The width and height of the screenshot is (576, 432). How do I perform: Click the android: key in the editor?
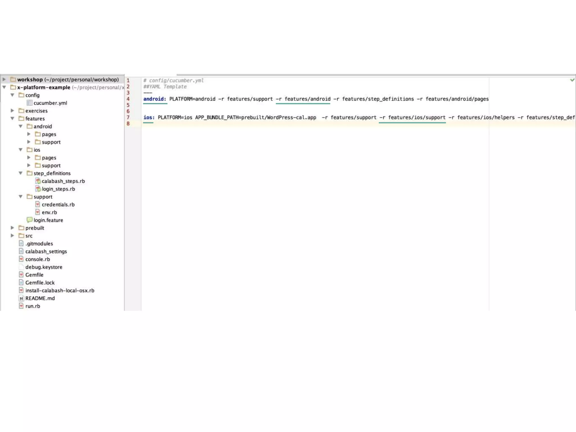tap(154, 99)
